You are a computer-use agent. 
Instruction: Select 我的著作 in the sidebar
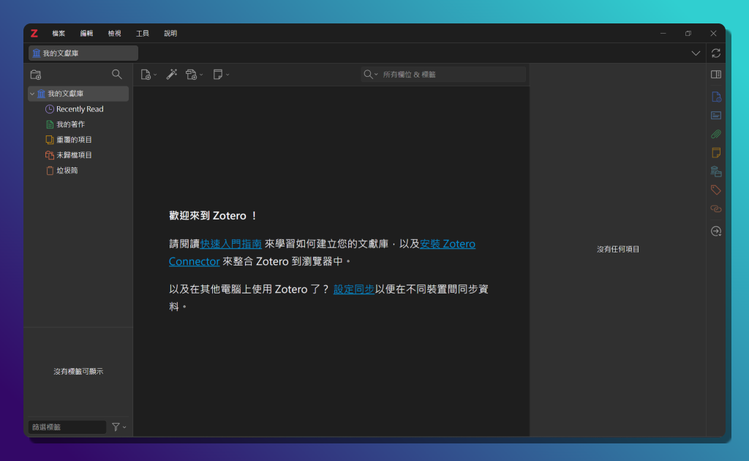[70, 124]
